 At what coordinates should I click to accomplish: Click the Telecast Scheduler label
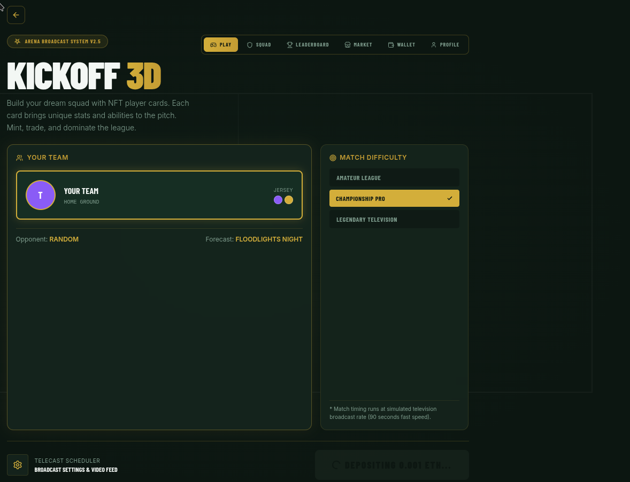point(67,461)
